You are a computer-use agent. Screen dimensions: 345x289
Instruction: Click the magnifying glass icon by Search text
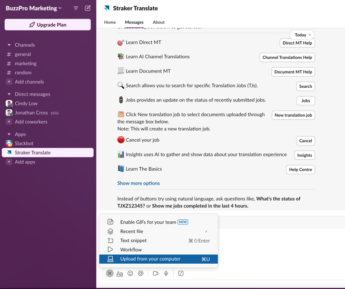(x=121, y=85)
